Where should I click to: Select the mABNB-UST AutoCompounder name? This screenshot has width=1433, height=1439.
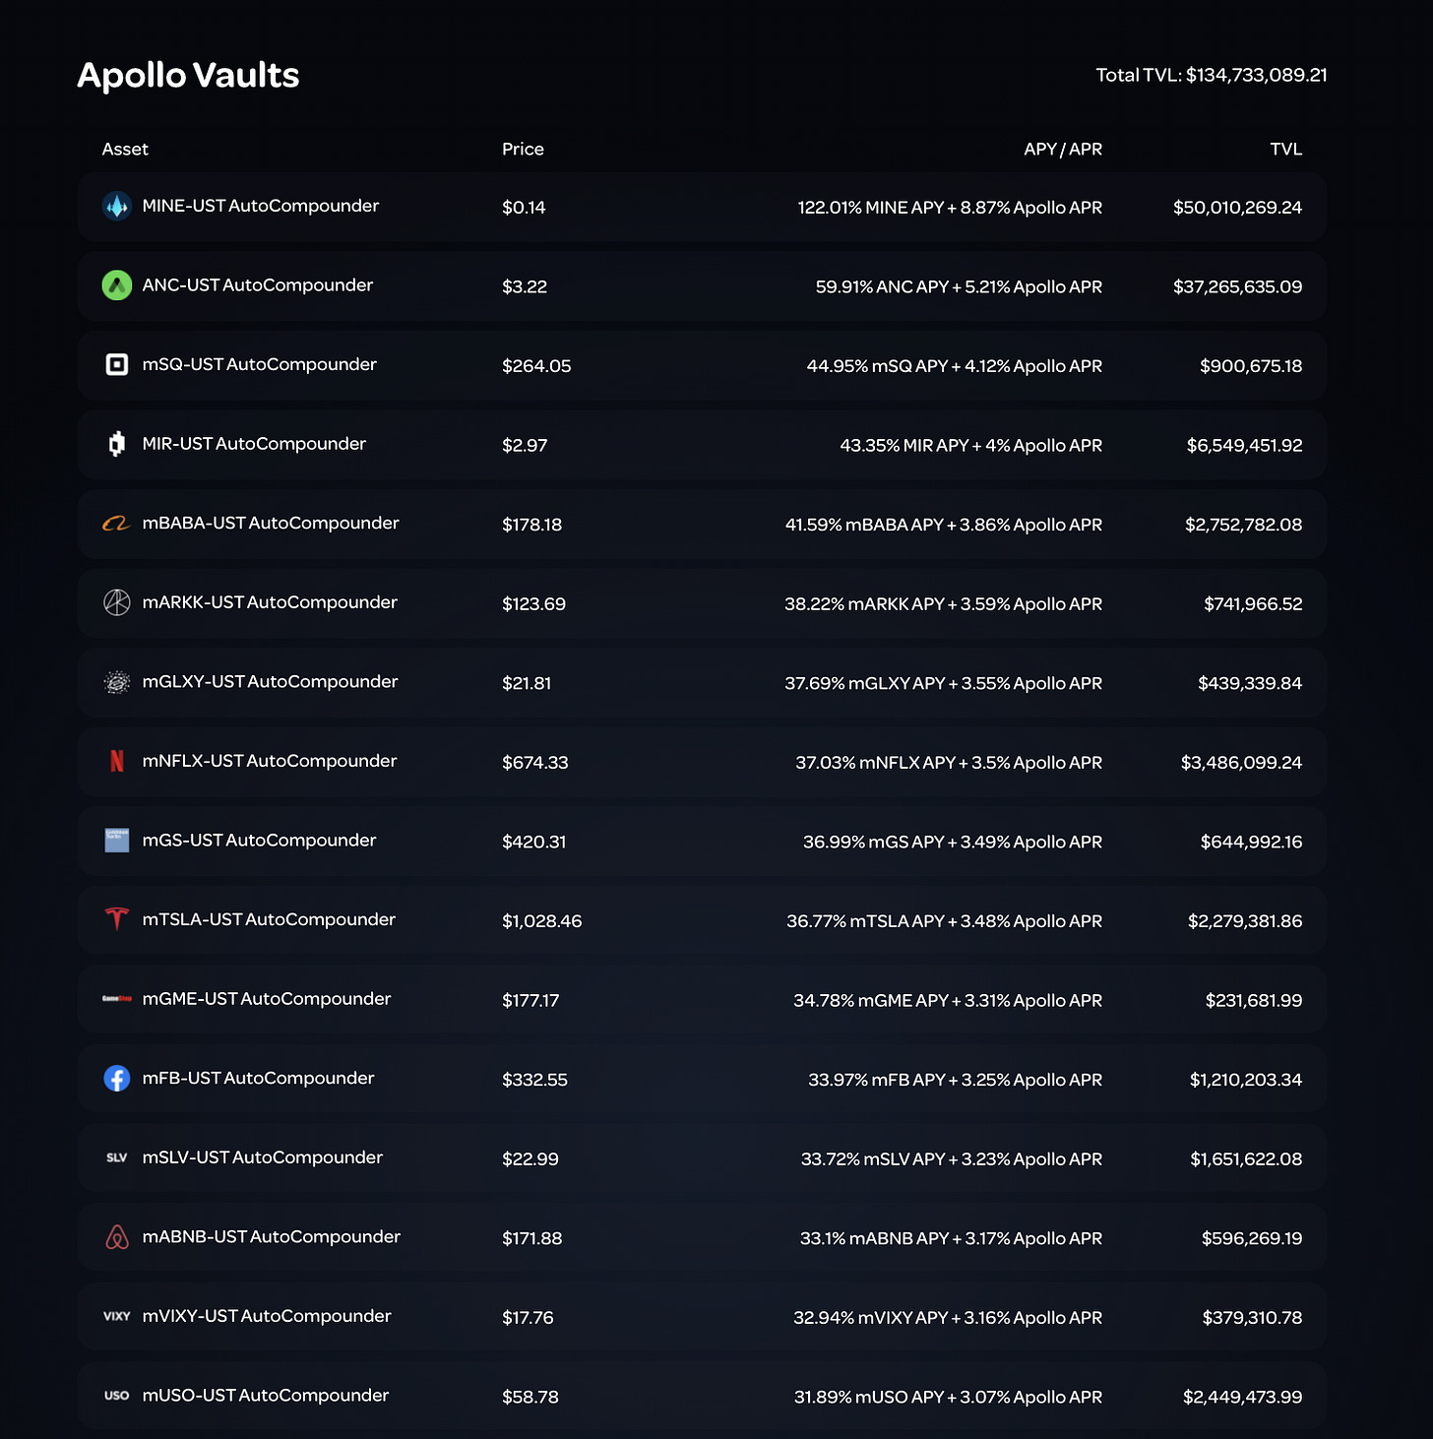point(272,1237)
